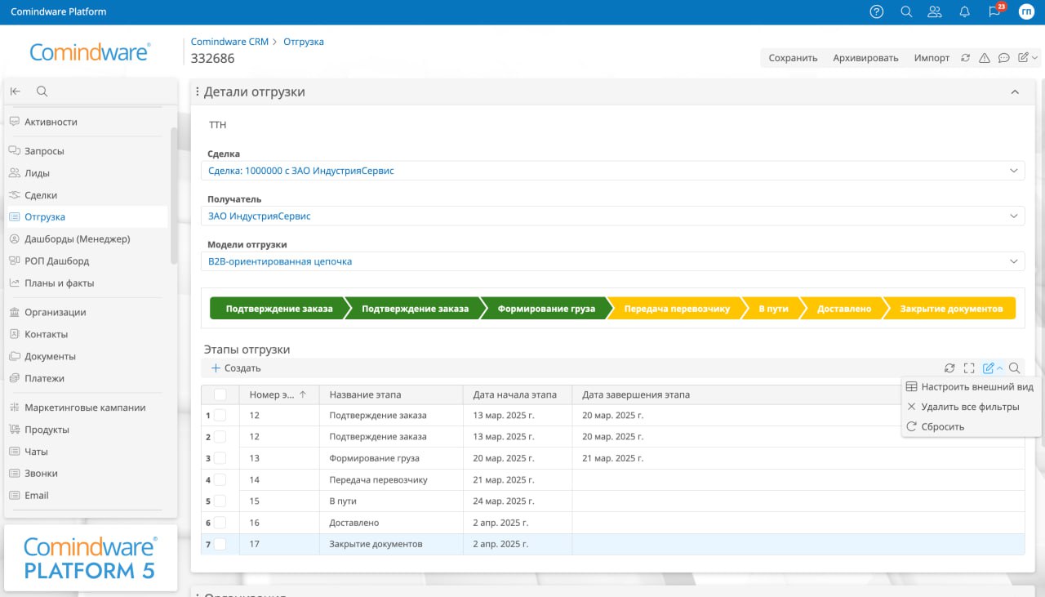Image resolution: width=1045 pixels, height=597 pixels.
Task: Open the Отгрузка breadcrumb link
Action: pyautogui.click(x=304, y=42)
